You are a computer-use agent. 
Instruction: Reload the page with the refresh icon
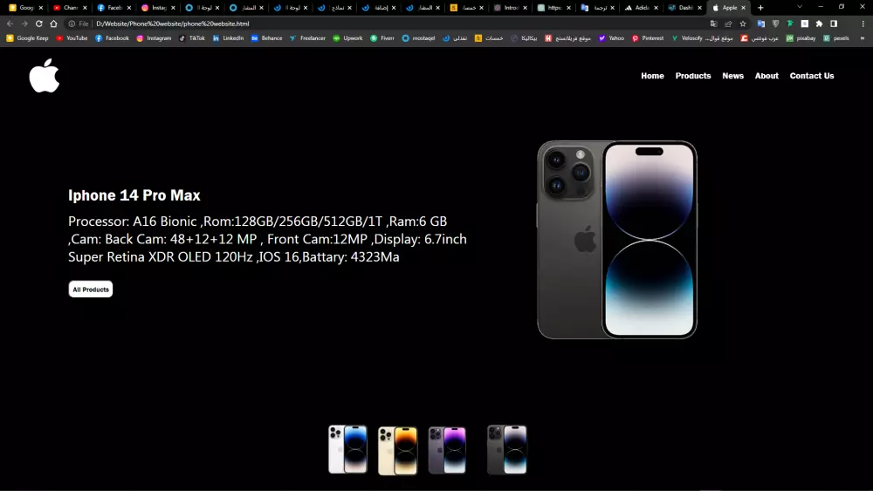[39, 24]
